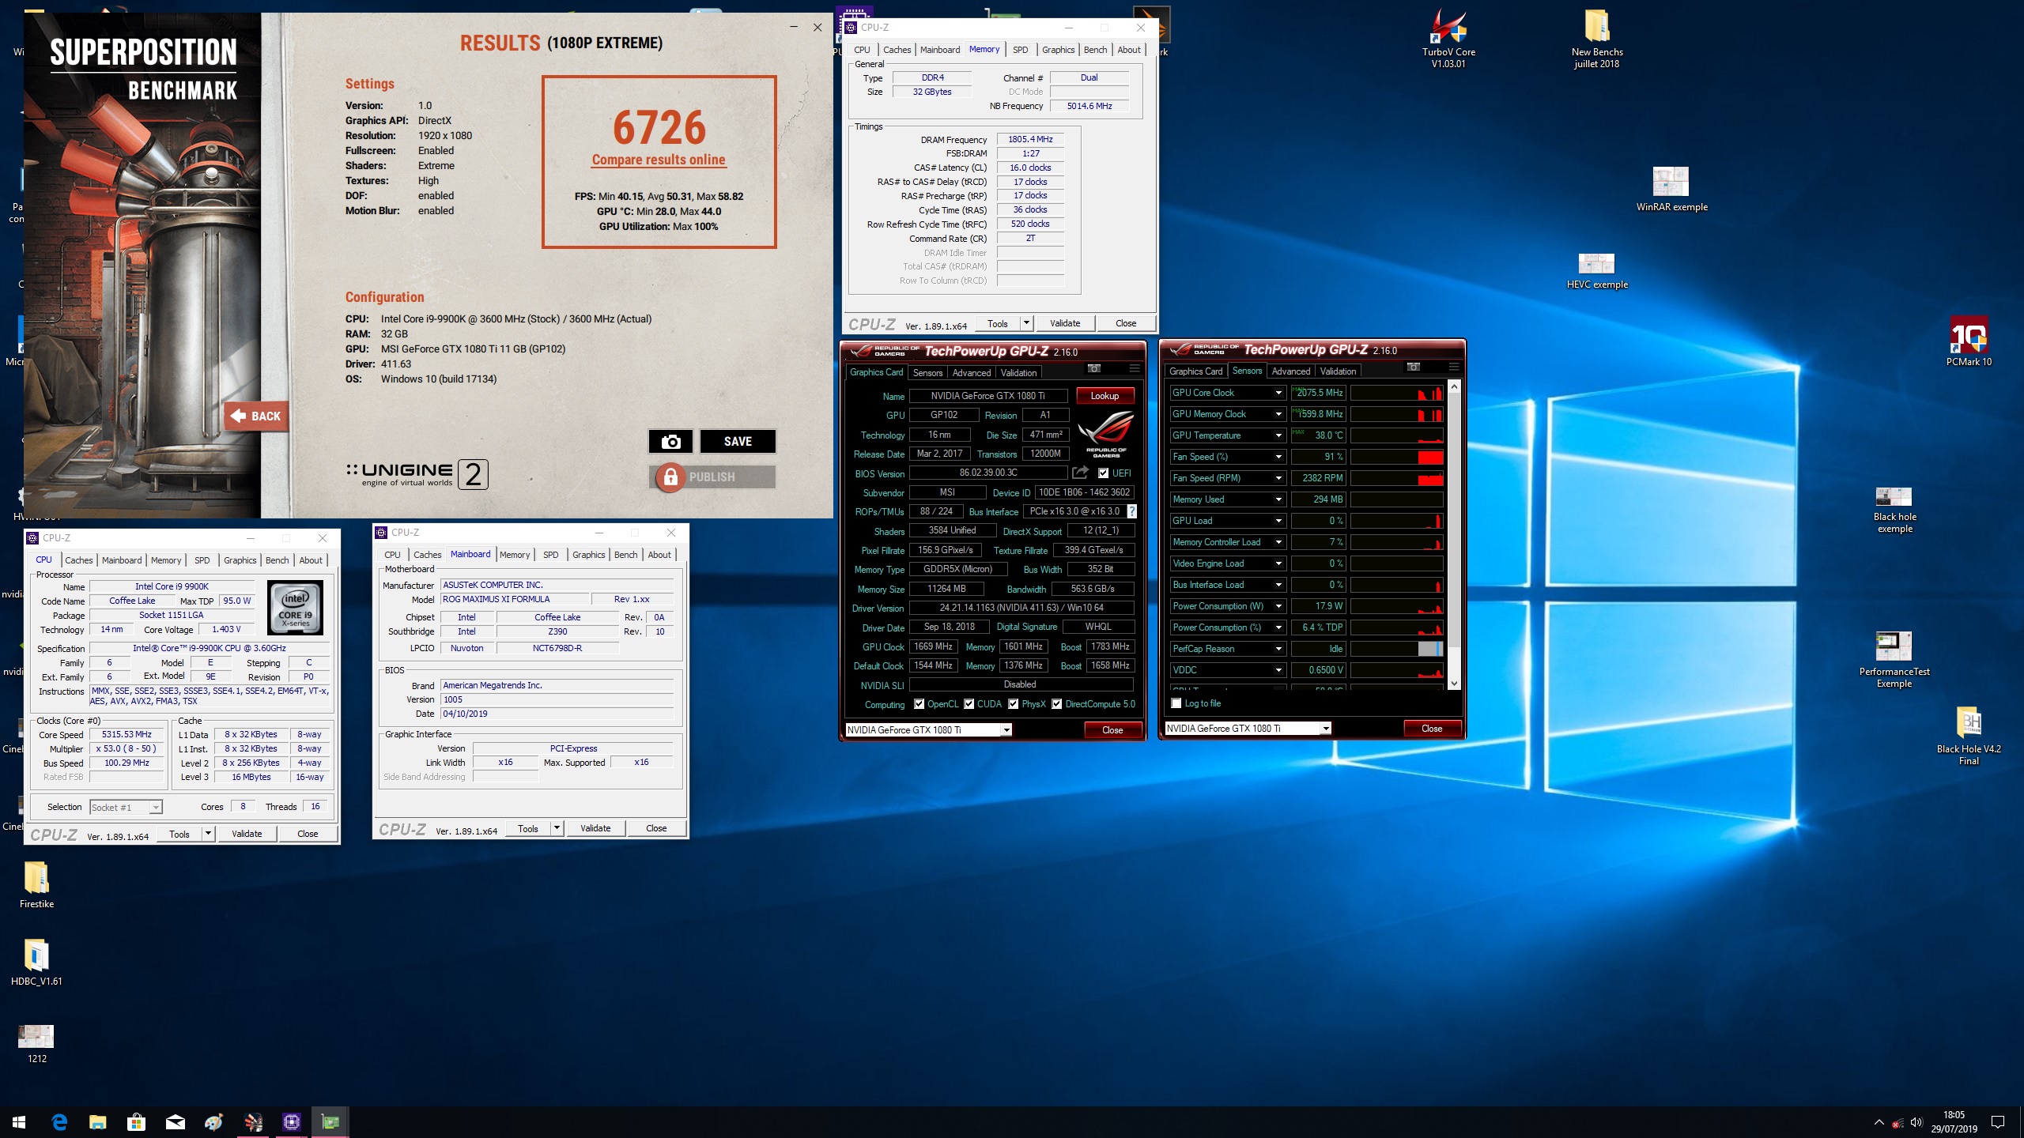2024x1138 pixels.
Task: Click the Windows Start button
Action: pyautogui.click(x=19, y=1121)
